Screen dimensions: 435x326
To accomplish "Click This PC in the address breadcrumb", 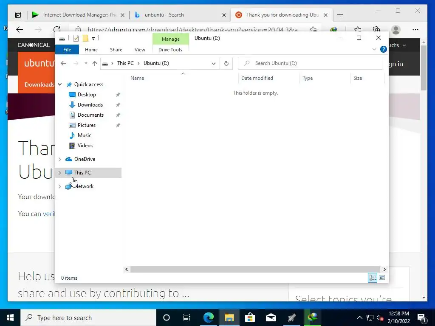I will click(125, 63).
